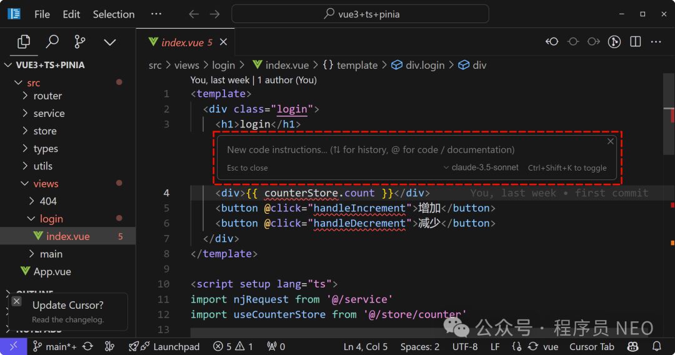Viewport: 675px width, 355px height.
Task: Open the Search panel icon
Action: pyautogui.click(x=52, y=42)
